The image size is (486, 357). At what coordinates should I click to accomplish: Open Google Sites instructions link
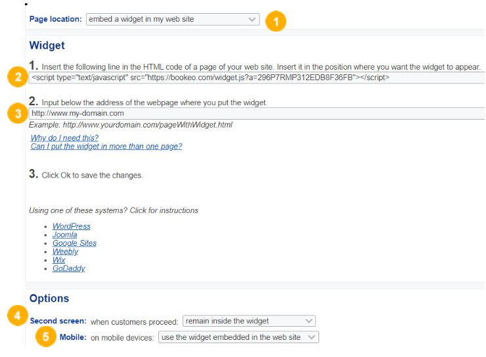74,243
